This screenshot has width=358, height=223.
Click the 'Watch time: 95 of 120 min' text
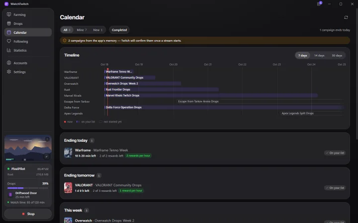click(27, 202)
